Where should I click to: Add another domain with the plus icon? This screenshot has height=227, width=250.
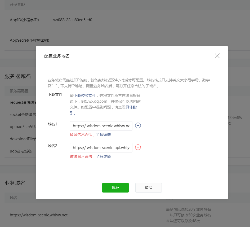pos(138,126)
